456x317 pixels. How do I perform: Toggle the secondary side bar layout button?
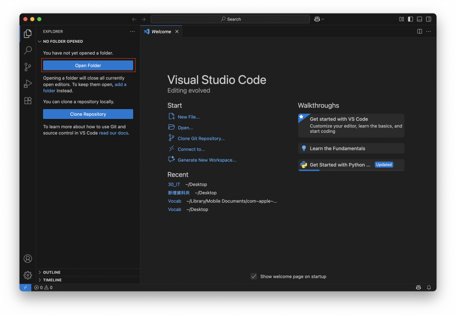428,19
